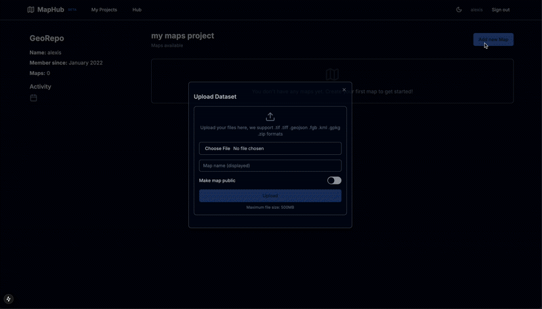The height and width of the screenshot is (309, 542).
Task: Click the map icon in empty maps panel
Action: point(332,74)
